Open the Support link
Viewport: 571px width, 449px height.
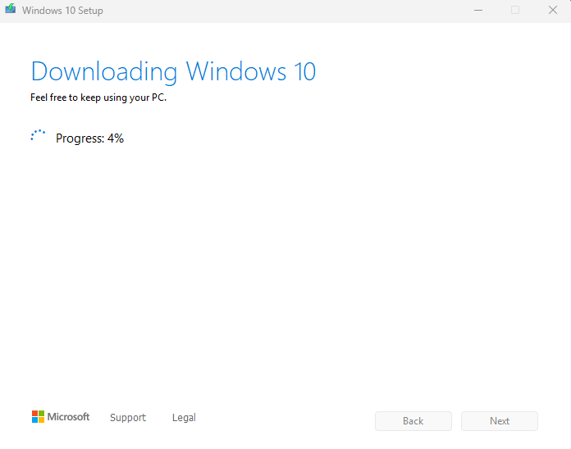[128, 418]
